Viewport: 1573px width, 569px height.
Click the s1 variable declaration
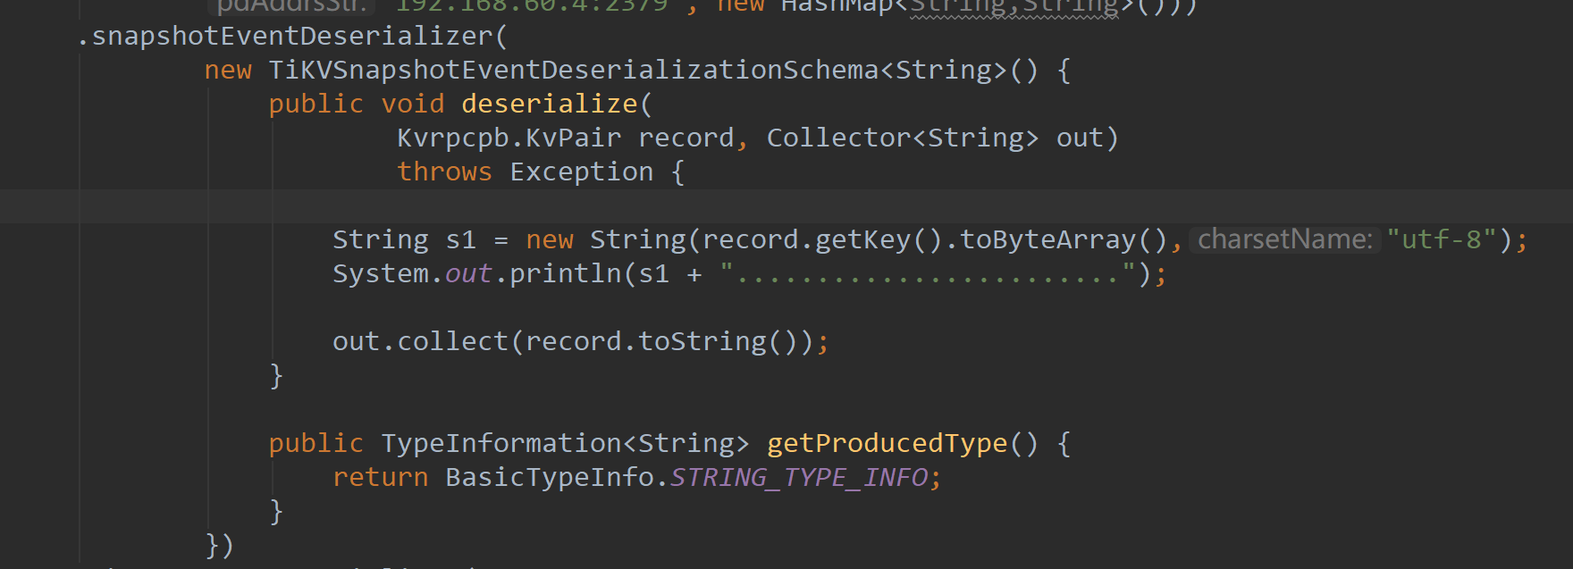460,240
